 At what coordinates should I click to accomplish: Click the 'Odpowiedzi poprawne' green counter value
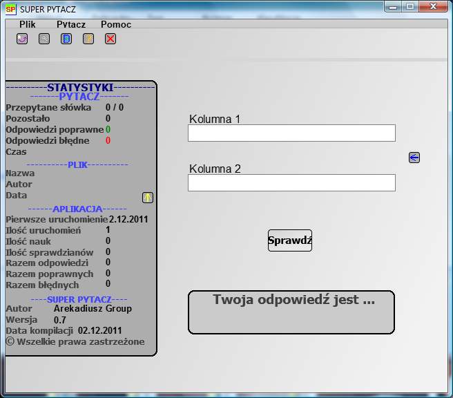tap(108, 129)
